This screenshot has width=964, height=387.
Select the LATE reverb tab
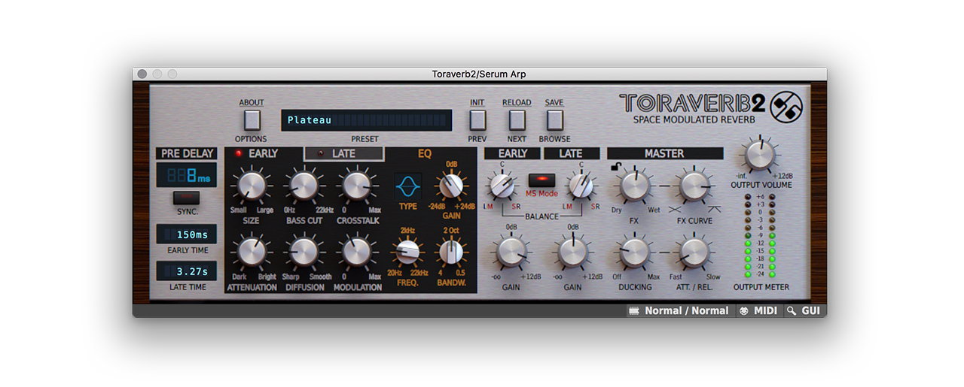click(344, 153)
